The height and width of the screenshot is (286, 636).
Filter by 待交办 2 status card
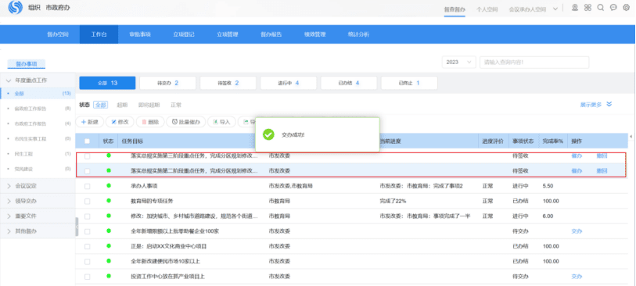168,83
